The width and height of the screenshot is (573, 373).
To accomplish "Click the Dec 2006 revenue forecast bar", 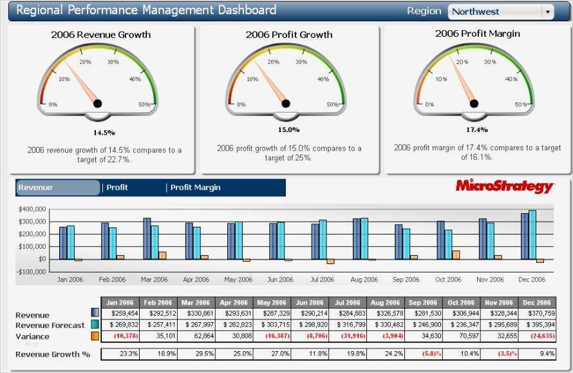I will [x=532, y=234].
